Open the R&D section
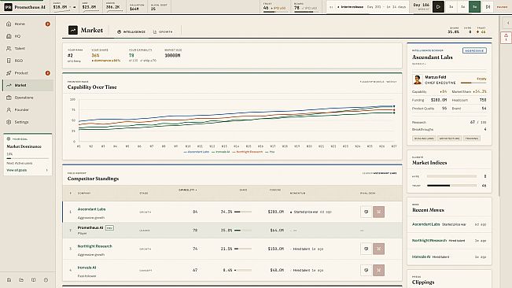This screenshot has width=512, height=288. pos(28,61)
